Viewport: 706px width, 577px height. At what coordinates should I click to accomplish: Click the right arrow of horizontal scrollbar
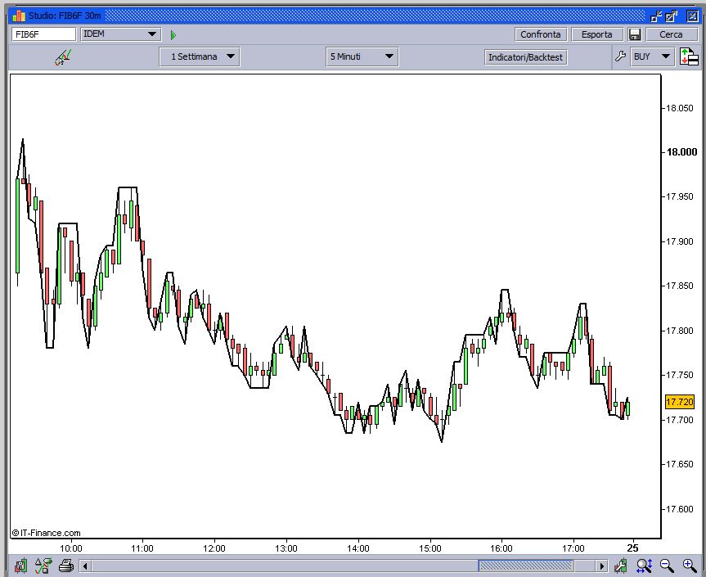(x=601, y=566)
